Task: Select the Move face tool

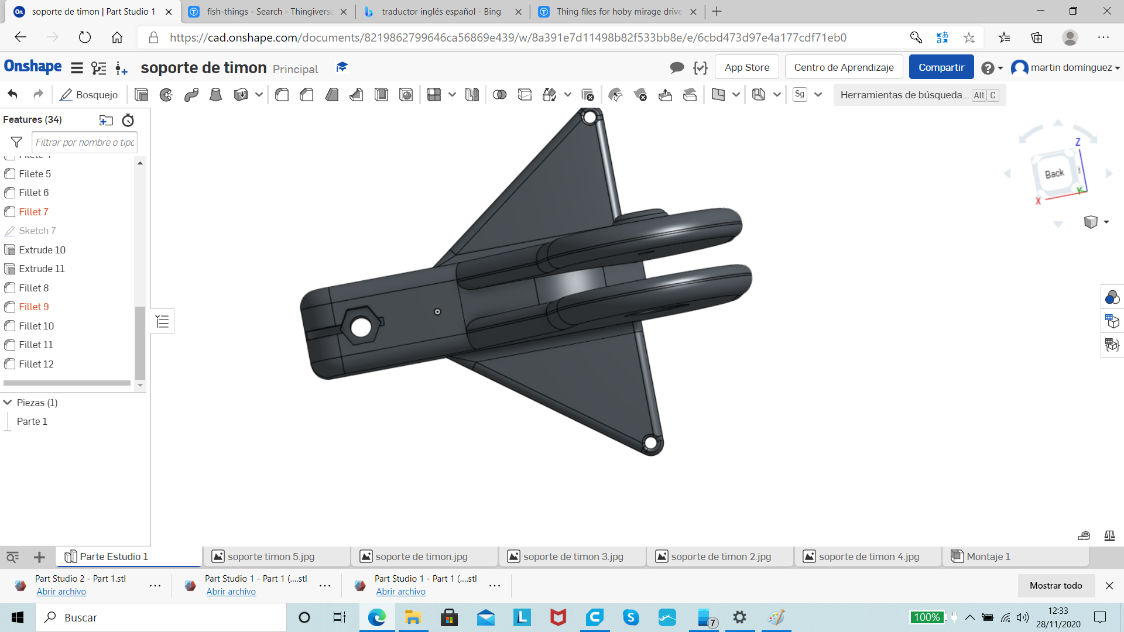Action: coord(665,95)
